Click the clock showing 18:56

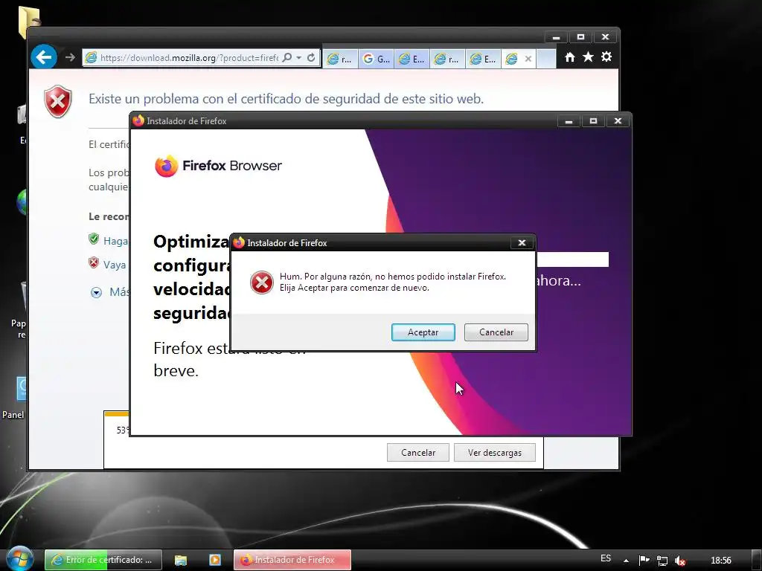[x=720, y=561]
